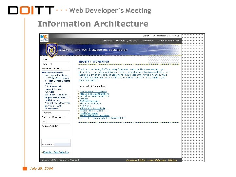Click Wheelchair Accessibility content link
Image resolution: width=236 pixels, height=177 pixels.
92,108
